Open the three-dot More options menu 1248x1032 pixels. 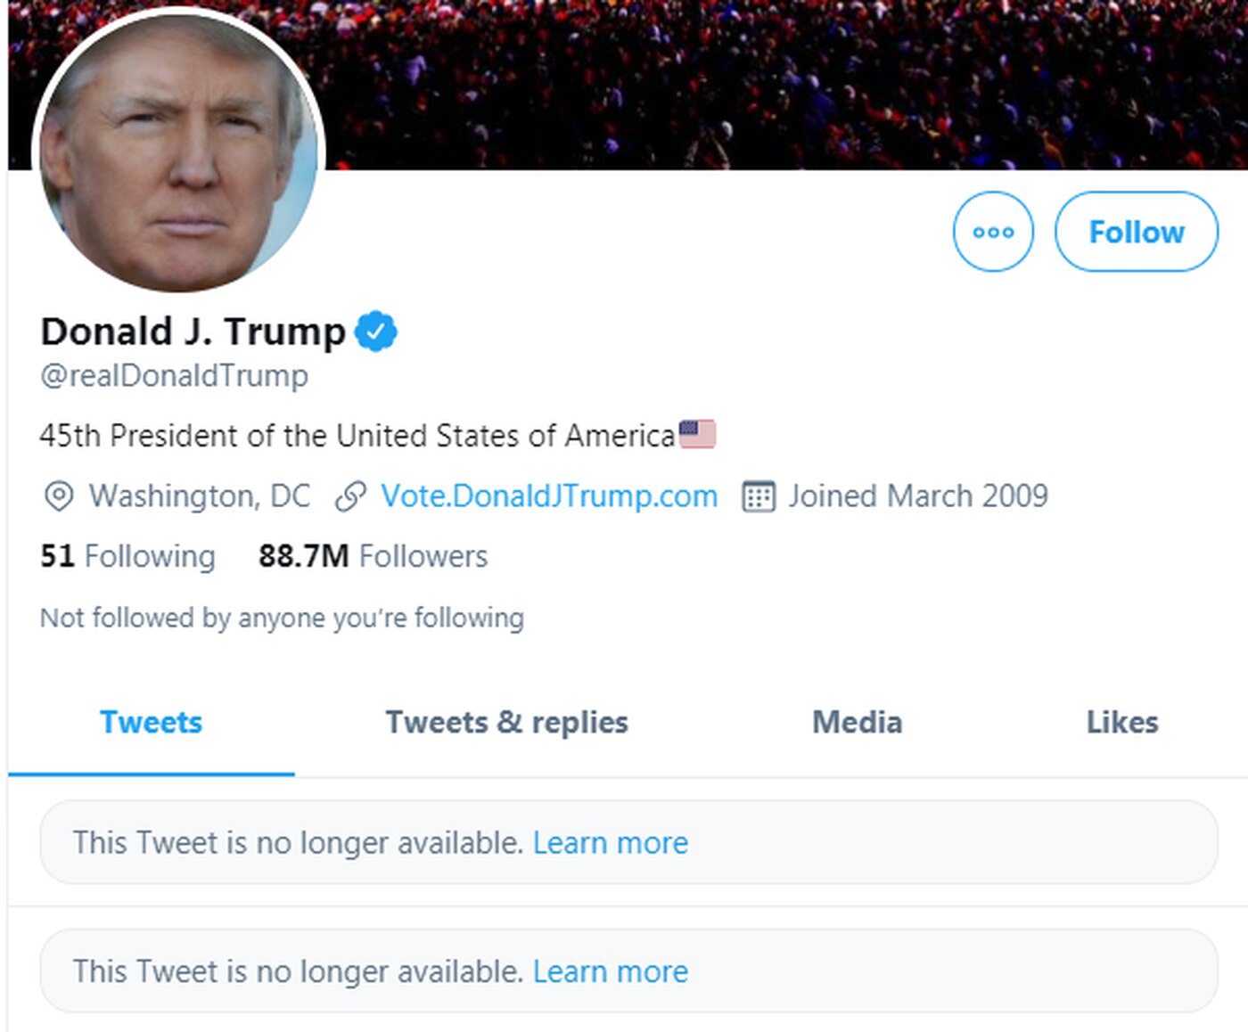993,232
